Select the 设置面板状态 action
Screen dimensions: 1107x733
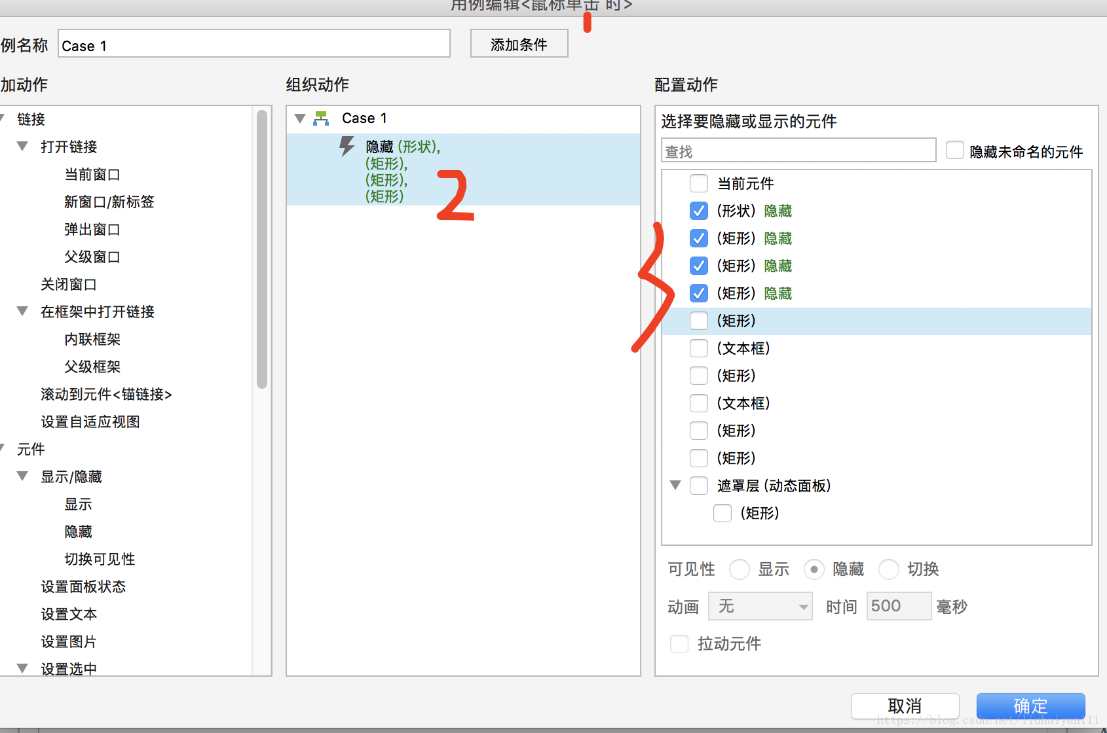[84, 586]
